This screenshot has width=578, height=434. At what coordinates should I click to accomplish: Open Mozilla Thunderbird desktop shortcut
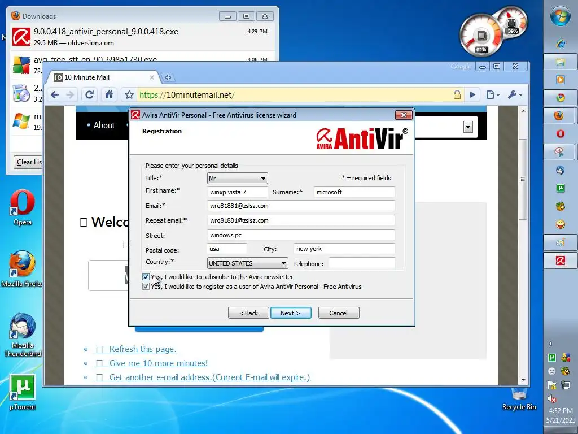click(x=23, y=335)
